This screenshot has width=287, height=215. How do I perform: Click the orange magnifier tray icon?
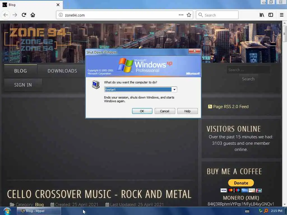point(266,211)
